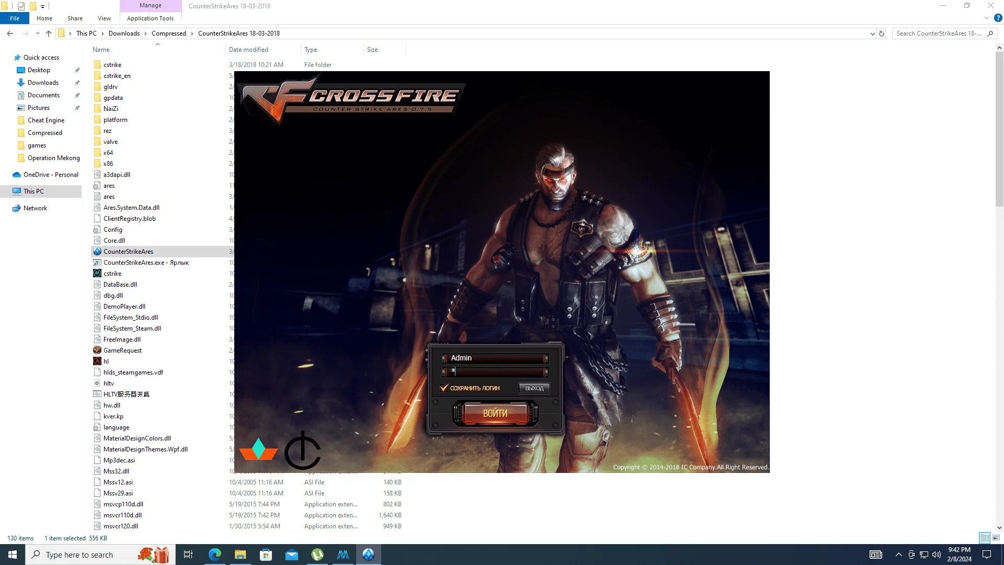Select the hl application icon
1004x565 pixels.
97,361
